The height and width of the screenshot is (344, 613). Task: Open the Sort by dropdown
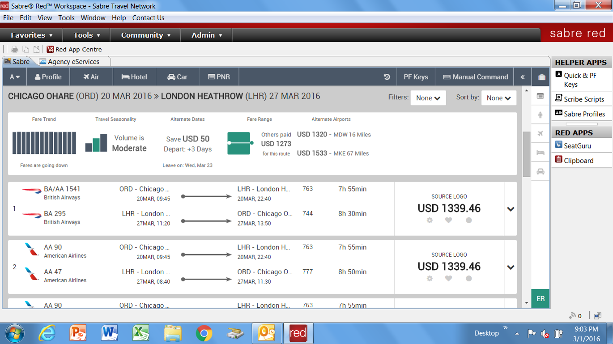(x=499, y=98)
